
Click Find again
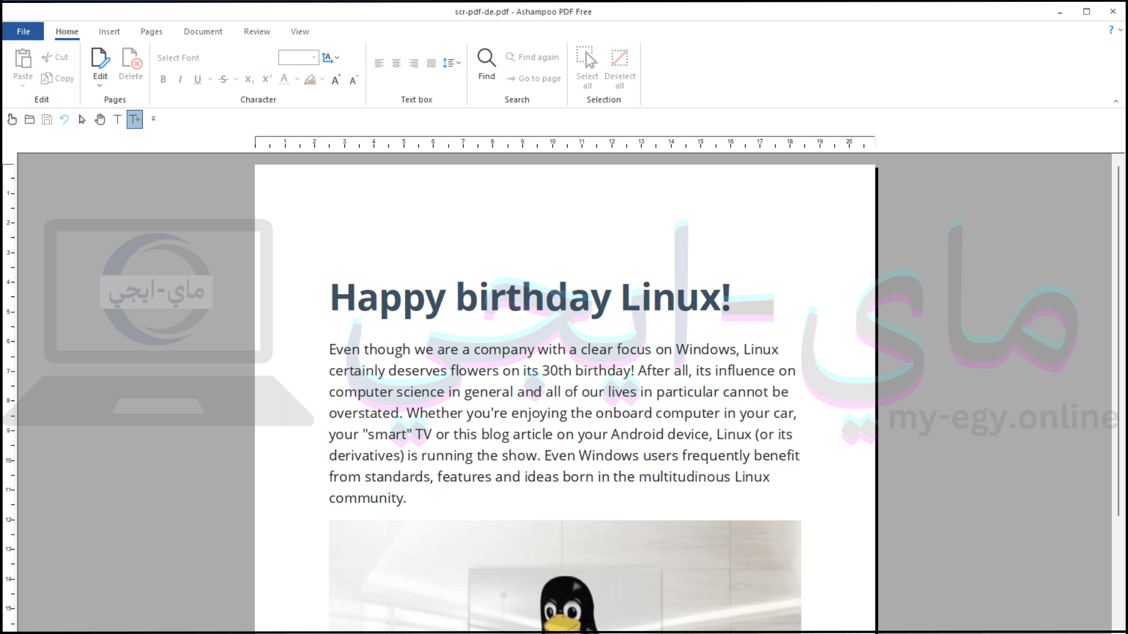(x=532, y=57)
